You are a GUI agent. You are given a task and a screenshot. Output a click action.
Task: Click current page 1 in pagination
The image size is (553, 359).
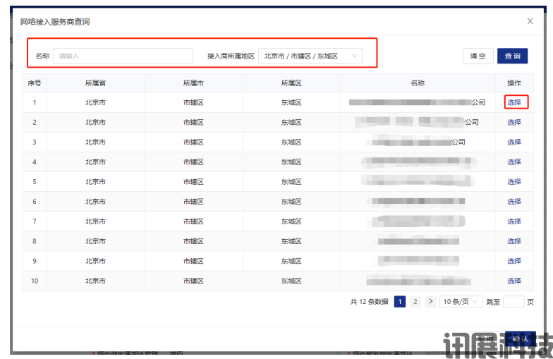[x=400, y=302]
